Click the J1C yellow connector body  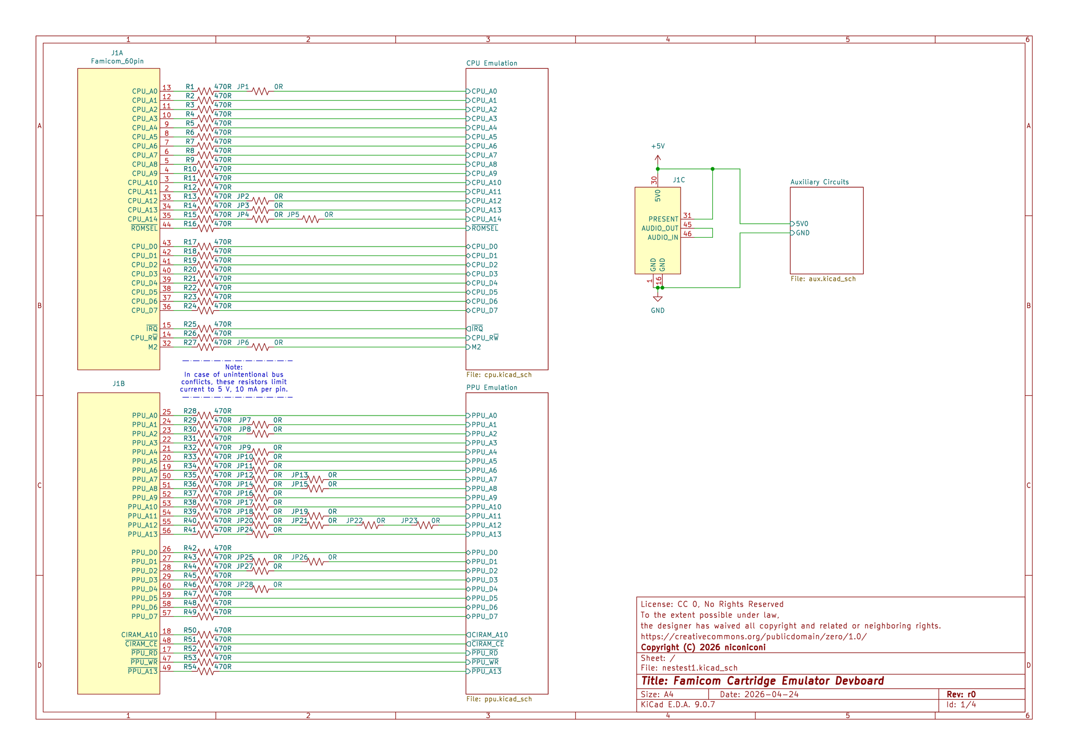pyautogui.click(x=658, y=230)
